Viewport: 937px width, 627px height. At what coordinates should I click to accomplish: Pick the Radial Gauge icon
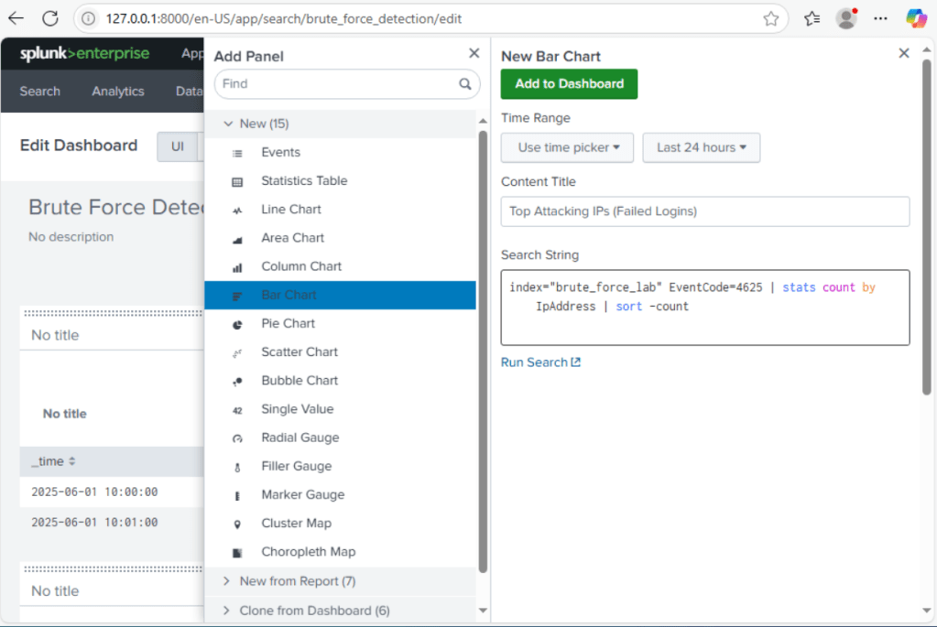tap(238, 438)
